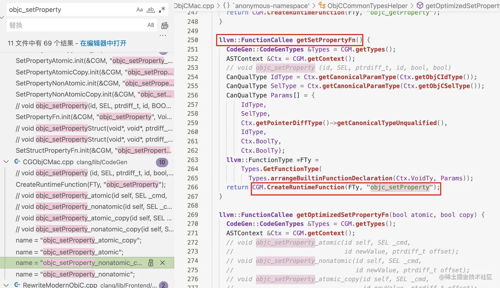Click line number 269 in the gutter
500x288 pixels.
pos(193,215)
